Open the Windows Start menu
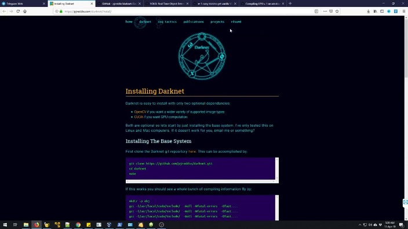The width and height of the screenshot is (408, 229). click(5, 225)
